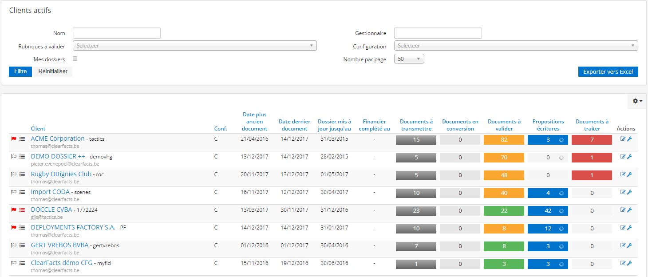Screen dimensions: 648x277
Task: Open the ACME Corporation client link
Action: [x=58, y=138]
